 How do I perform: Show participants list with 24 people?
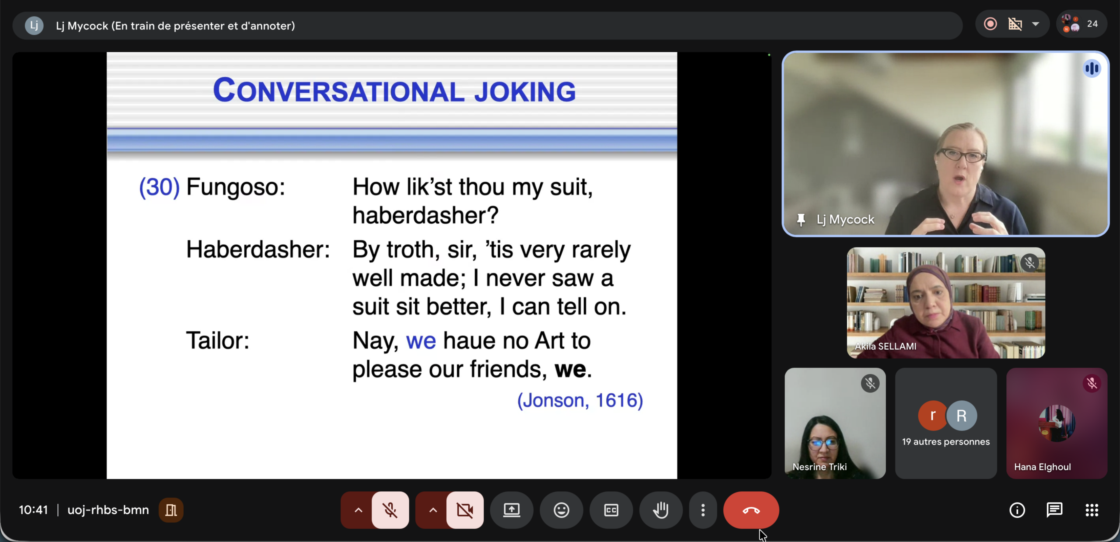[1081, 24]
